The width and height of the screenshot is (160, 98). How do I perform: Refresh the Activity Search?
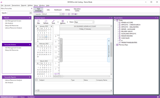tap(46, 22)
